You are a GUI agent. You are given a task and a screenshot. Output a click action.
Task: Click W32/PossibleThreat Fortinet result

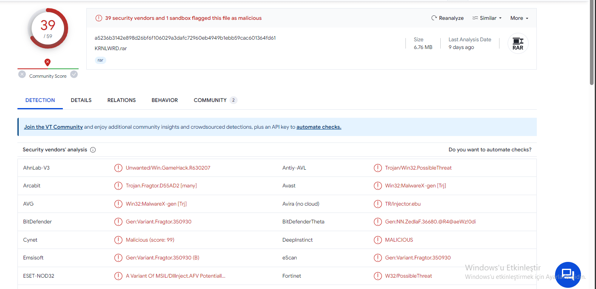[409, 276]
